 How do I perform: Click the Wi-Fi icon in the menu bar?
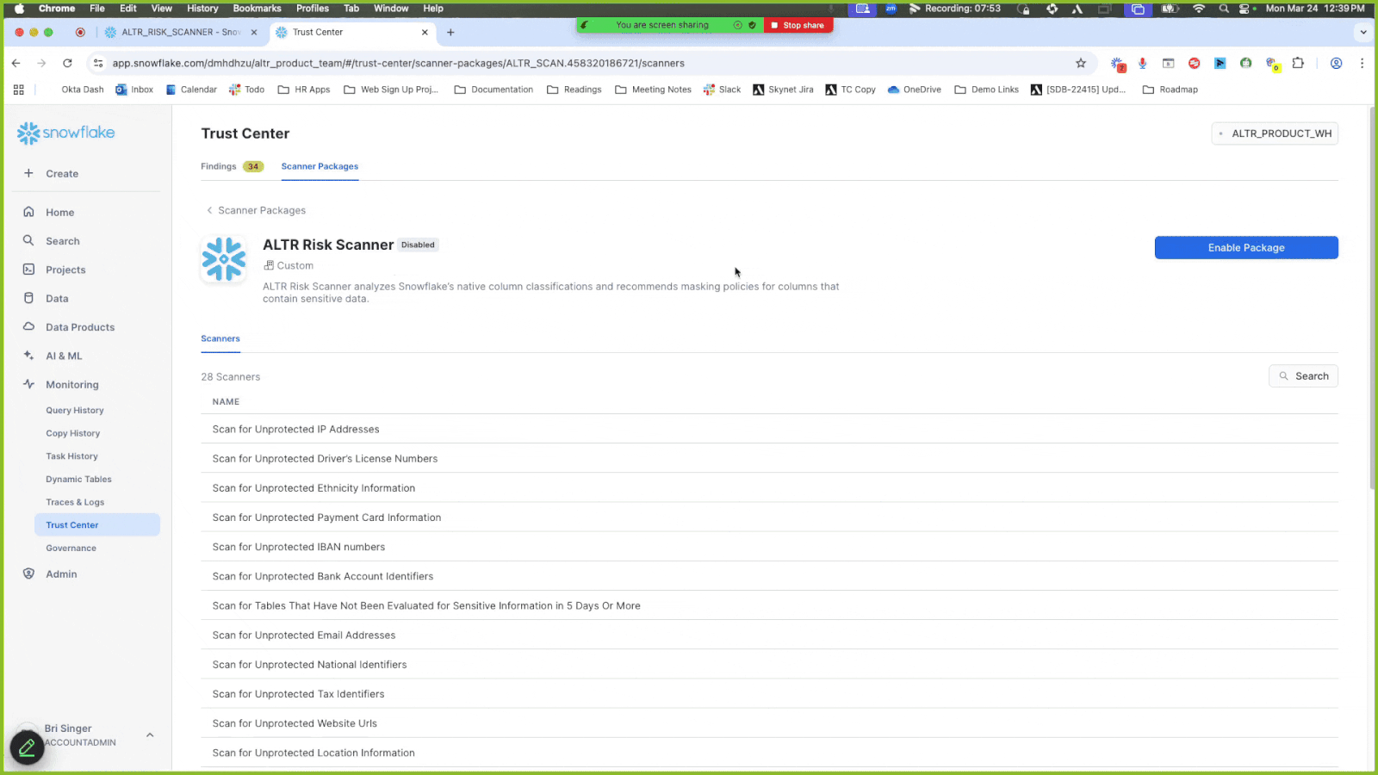(1199, 9)
